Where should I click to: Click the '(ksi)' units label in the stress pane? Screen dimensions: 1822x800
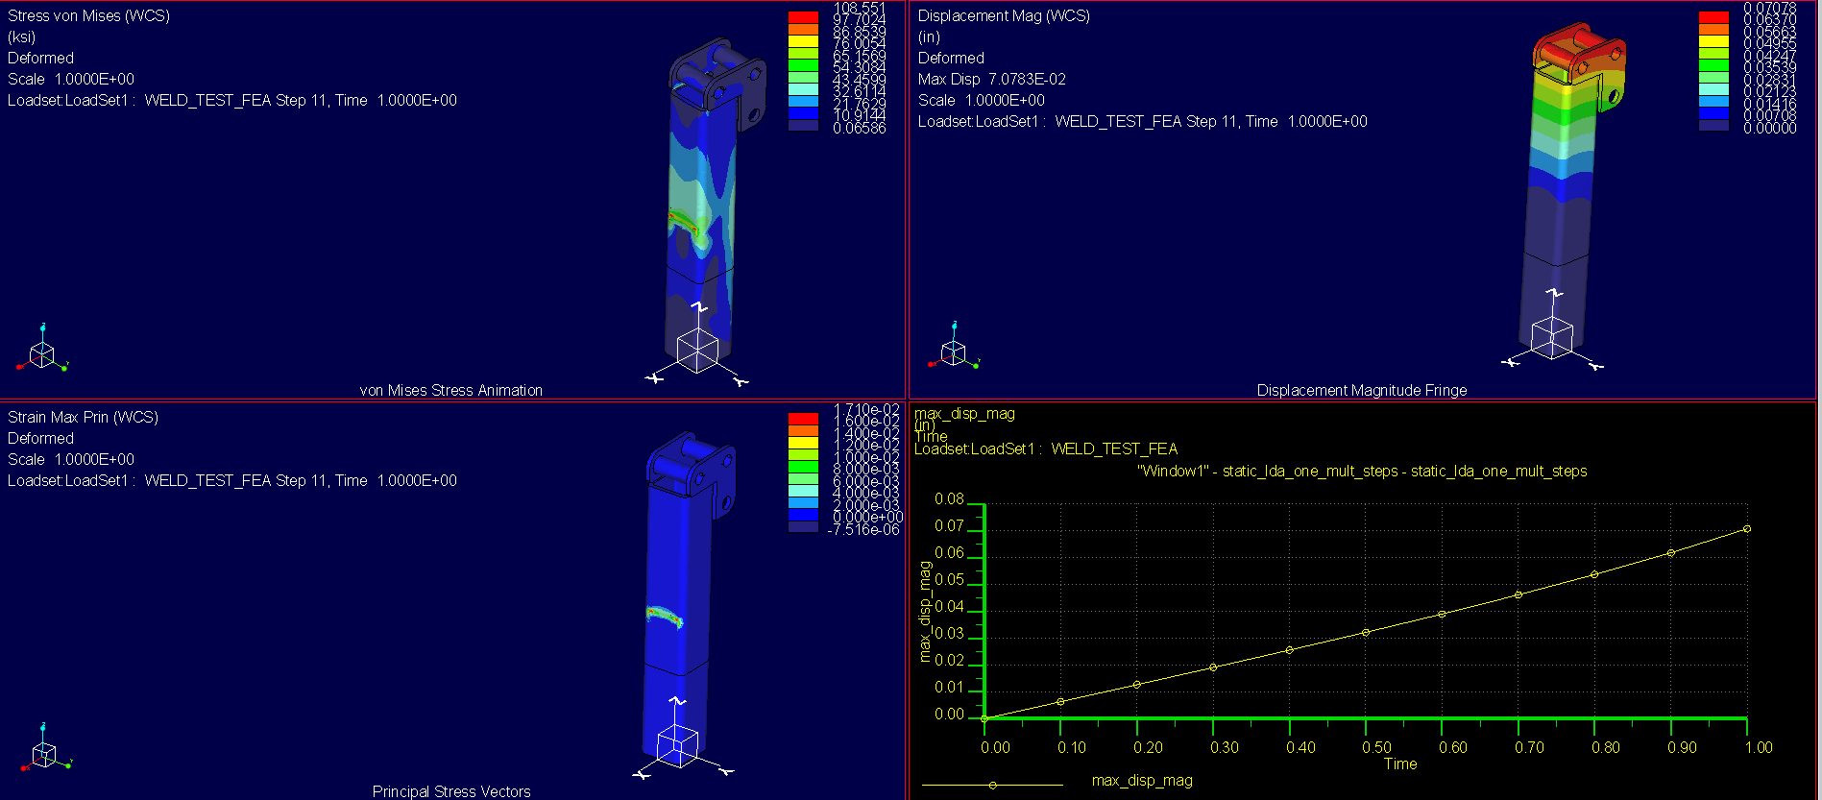21,37
